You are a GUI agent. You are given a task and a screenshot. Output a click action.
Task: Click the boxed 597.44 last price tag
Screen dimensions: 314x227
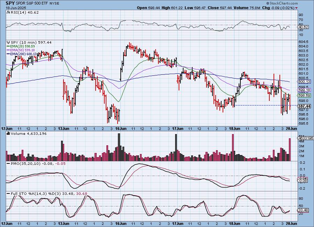[304, 106]
